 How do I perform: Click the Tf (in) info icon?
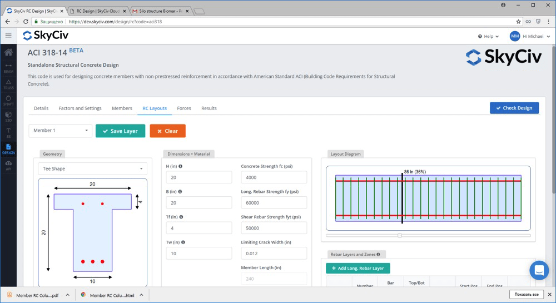pos(181,217)
